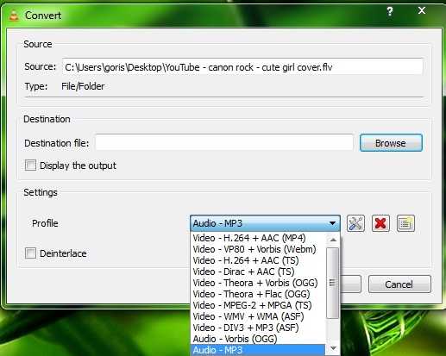446x356 pixels.
Task: Click the VLC cone icon in title bar
Action: pyautogui.click(x=14, y=16)
